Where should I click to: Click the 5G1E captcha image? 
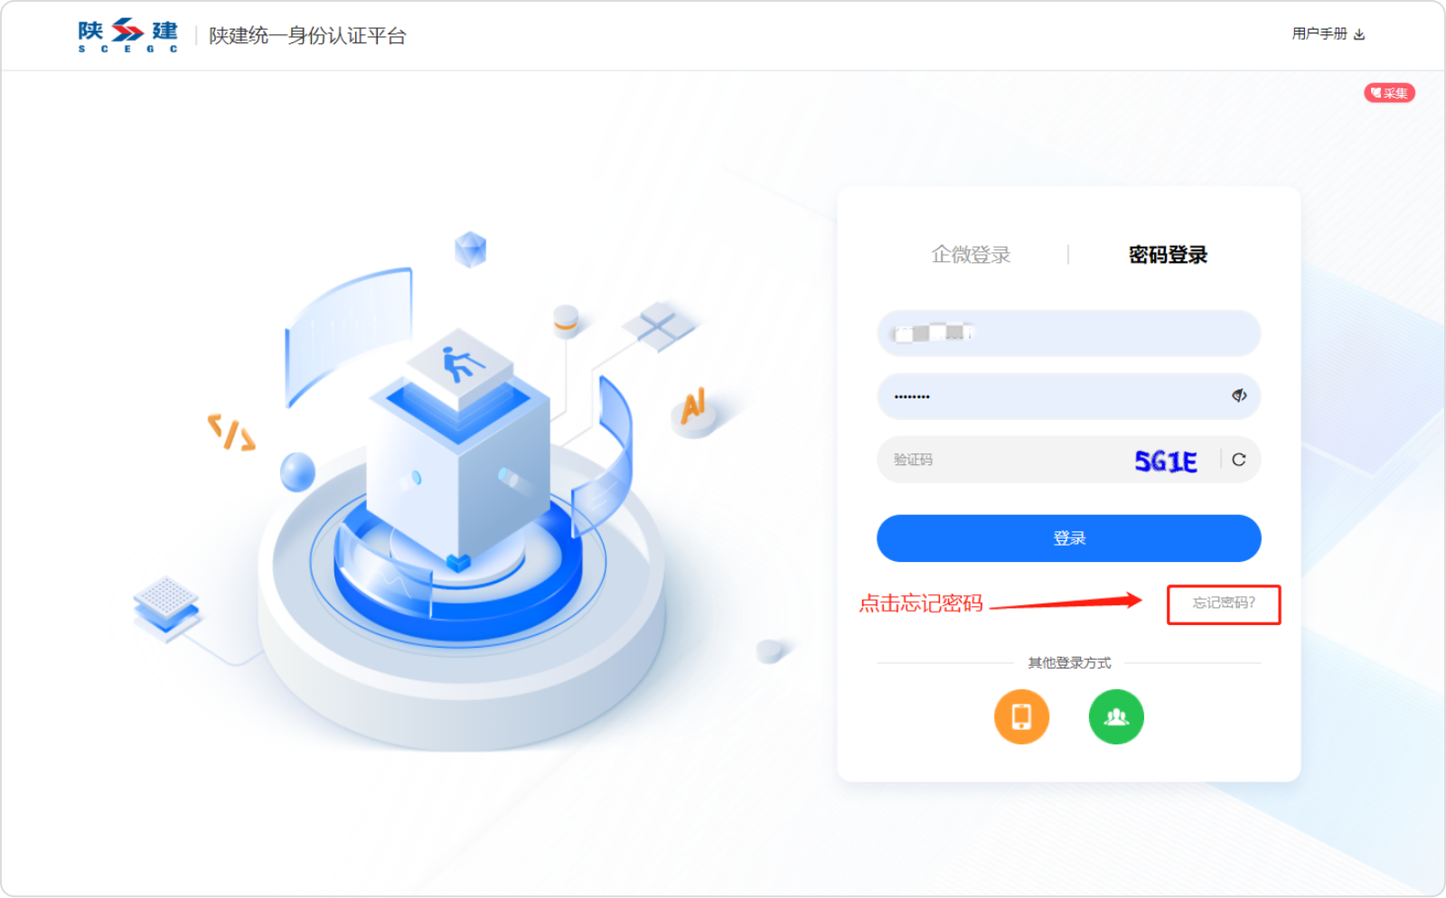(x=1166, y=462)
